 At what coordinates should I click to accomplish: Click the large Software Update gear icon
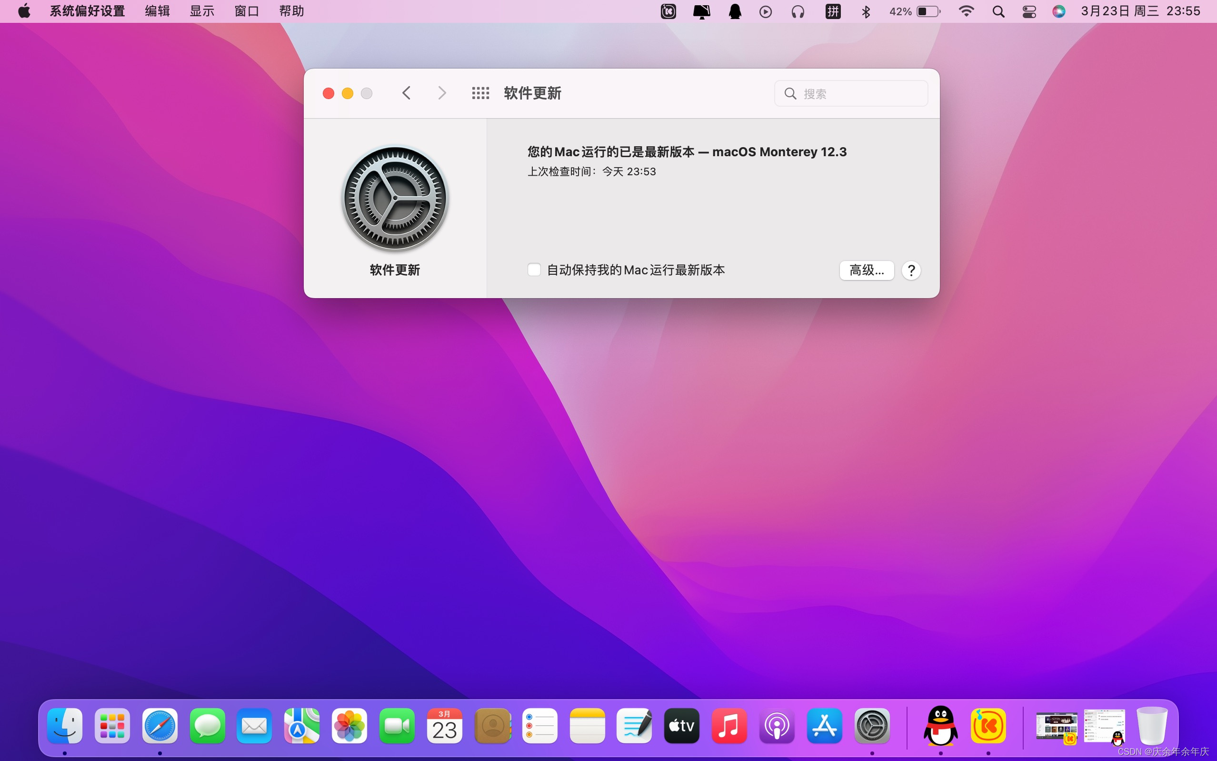click(395, 198)
